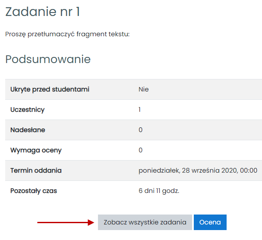
Task: Click the red arrow pointing at the button
Action: point(65,222)
